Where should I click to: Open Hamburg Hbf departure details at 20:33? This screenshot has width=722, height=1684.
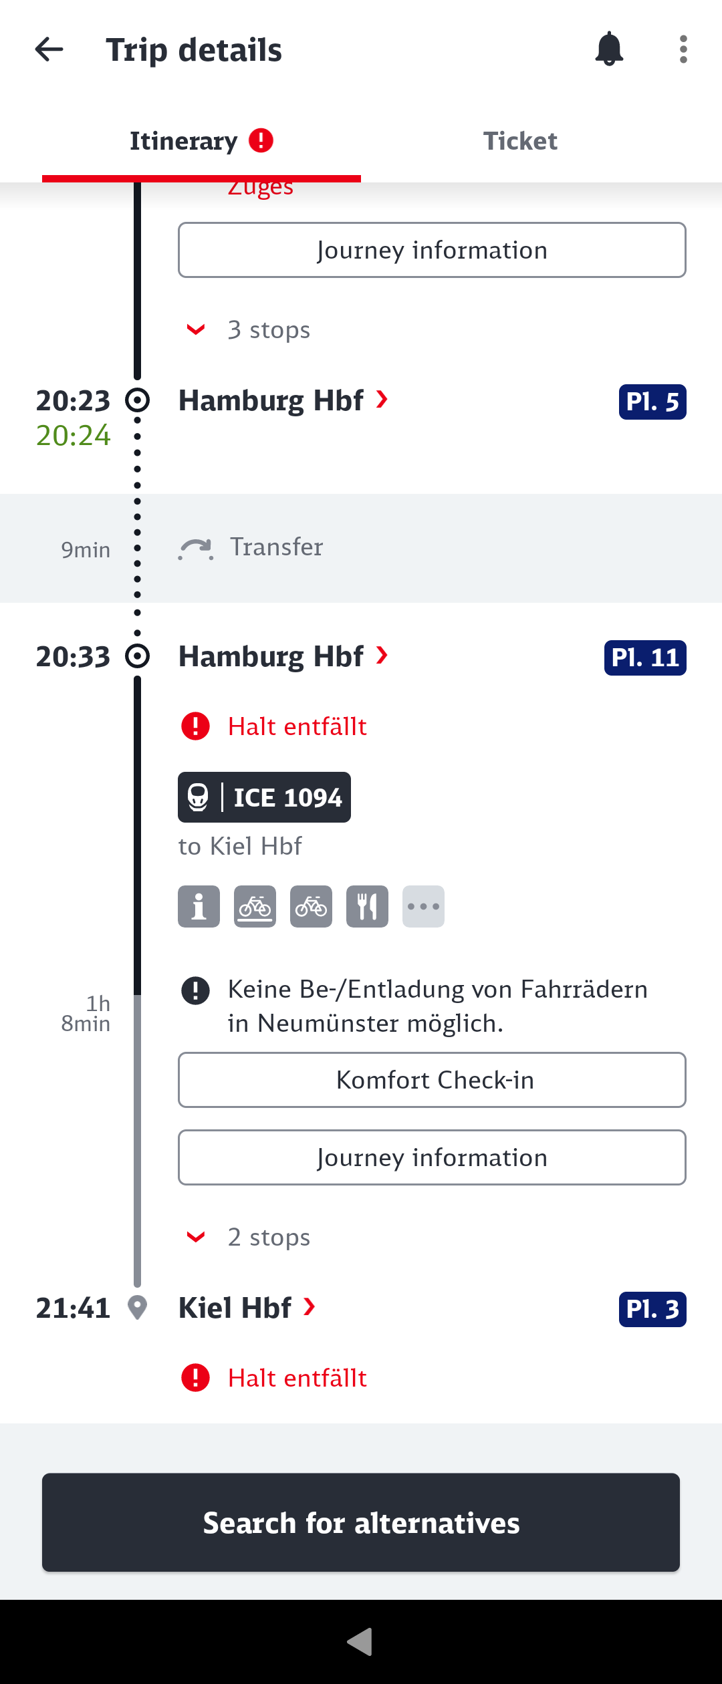pos(283,657)
